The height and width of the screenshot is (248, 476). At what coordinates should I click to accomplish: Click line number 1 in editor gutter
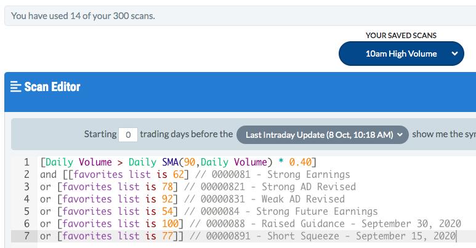pos(26,162)
